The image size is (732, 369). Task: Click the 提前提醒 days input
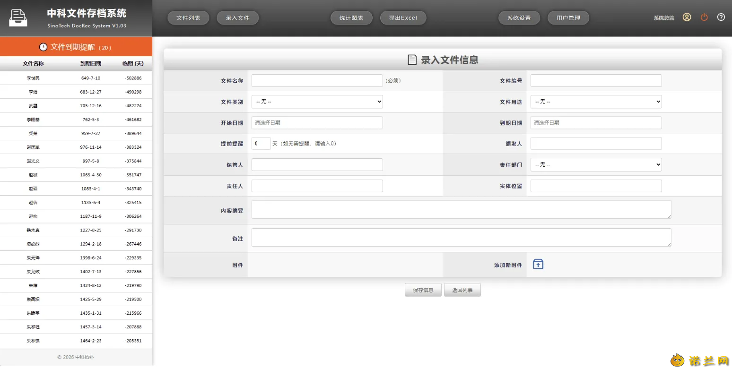click(x=261, y=144)
